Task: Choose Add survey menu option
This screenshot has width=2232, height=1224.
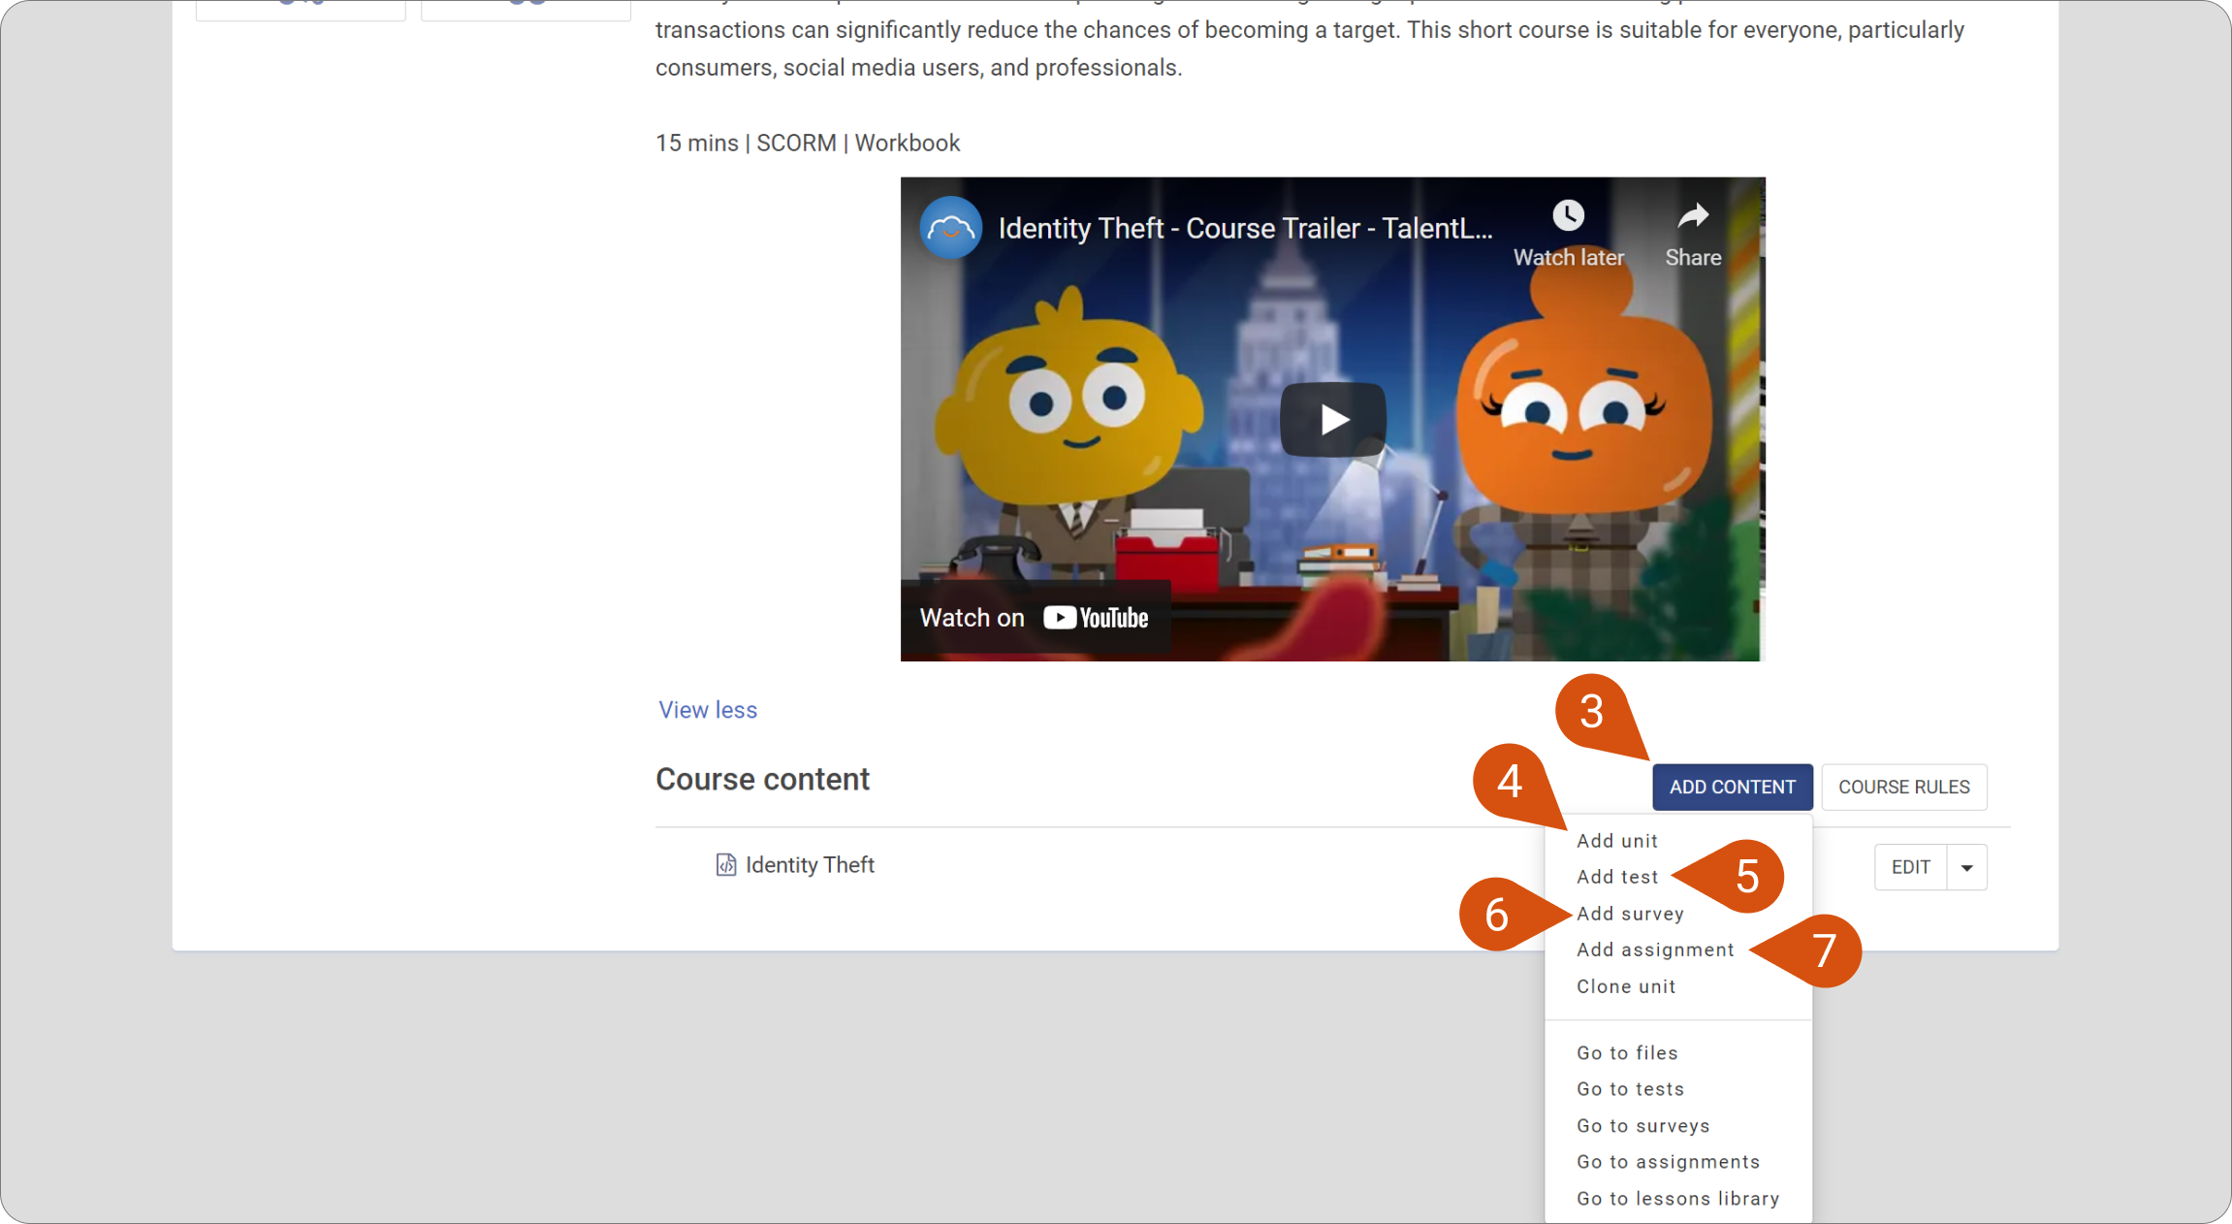Action: tap(1629, 914)
